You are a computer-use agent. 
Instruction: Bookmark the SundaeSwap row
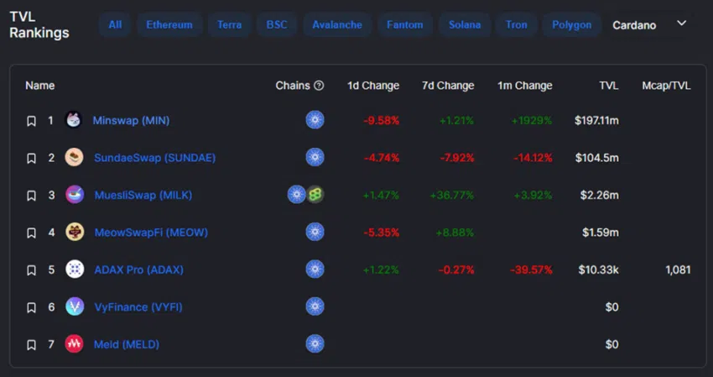(31, 159)
